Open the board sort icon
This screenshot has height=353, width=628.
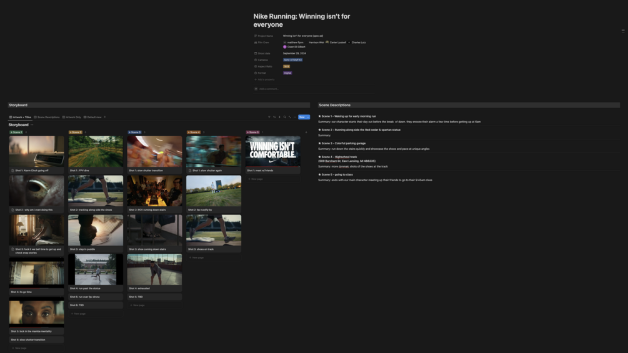tap(274, 117)
